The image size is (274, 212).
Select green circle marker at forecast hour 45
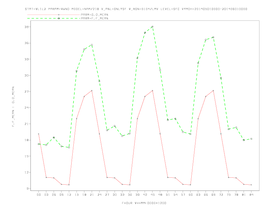(153, 27)
